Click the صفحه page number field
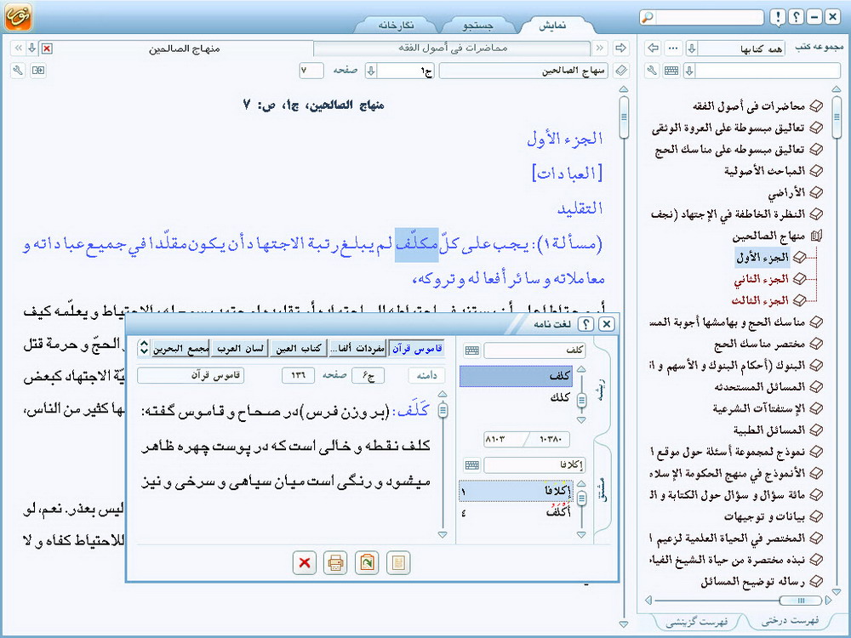The height and width of the screenshot is (638, 851). pyautogui.click(x=311, y=71)
